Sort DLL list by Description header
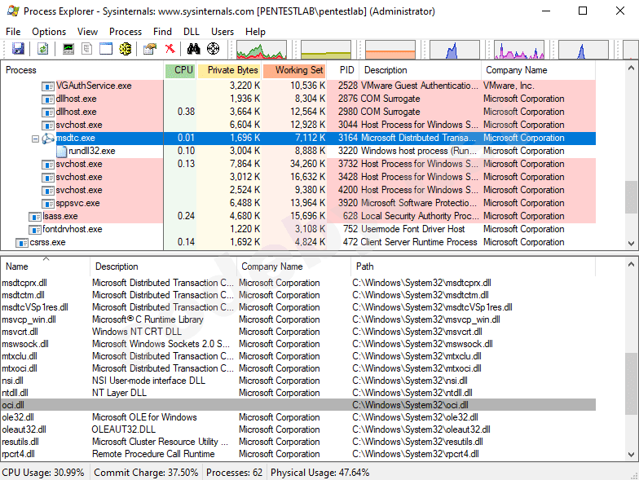639x480 pixels. [163, 266]
